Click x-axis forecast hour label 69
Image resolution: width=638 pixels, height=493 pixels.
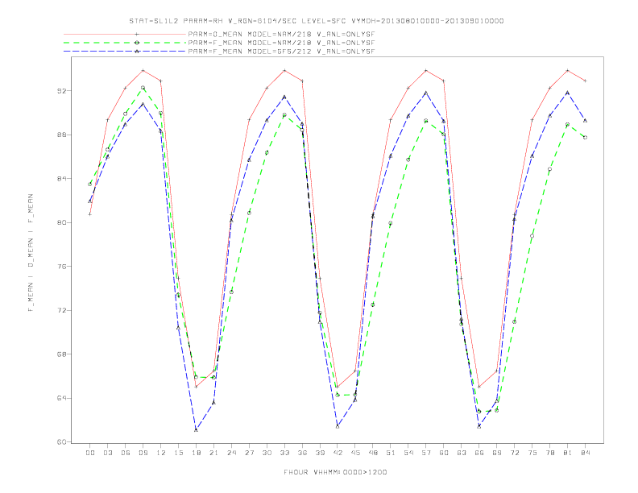[497, 453]
